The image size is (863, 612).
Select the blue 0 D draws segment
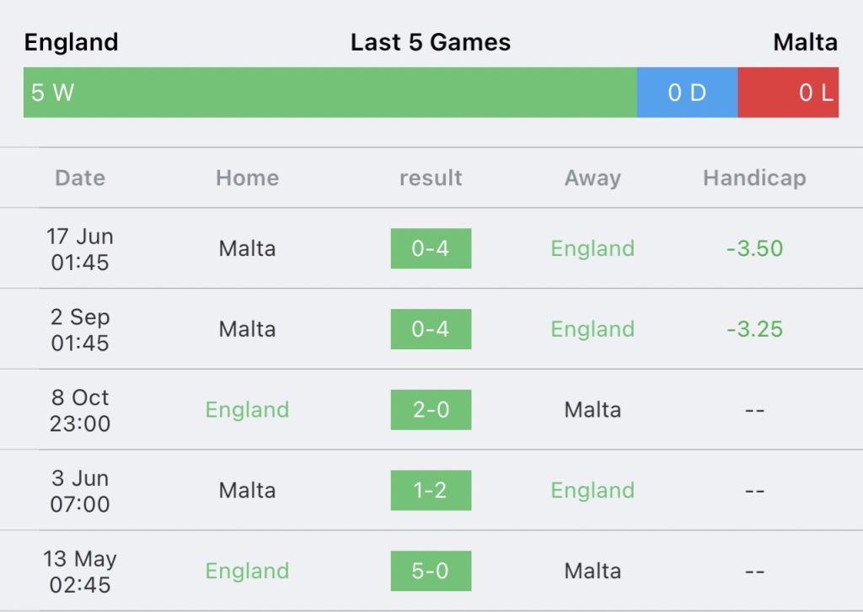coord(688,93)
